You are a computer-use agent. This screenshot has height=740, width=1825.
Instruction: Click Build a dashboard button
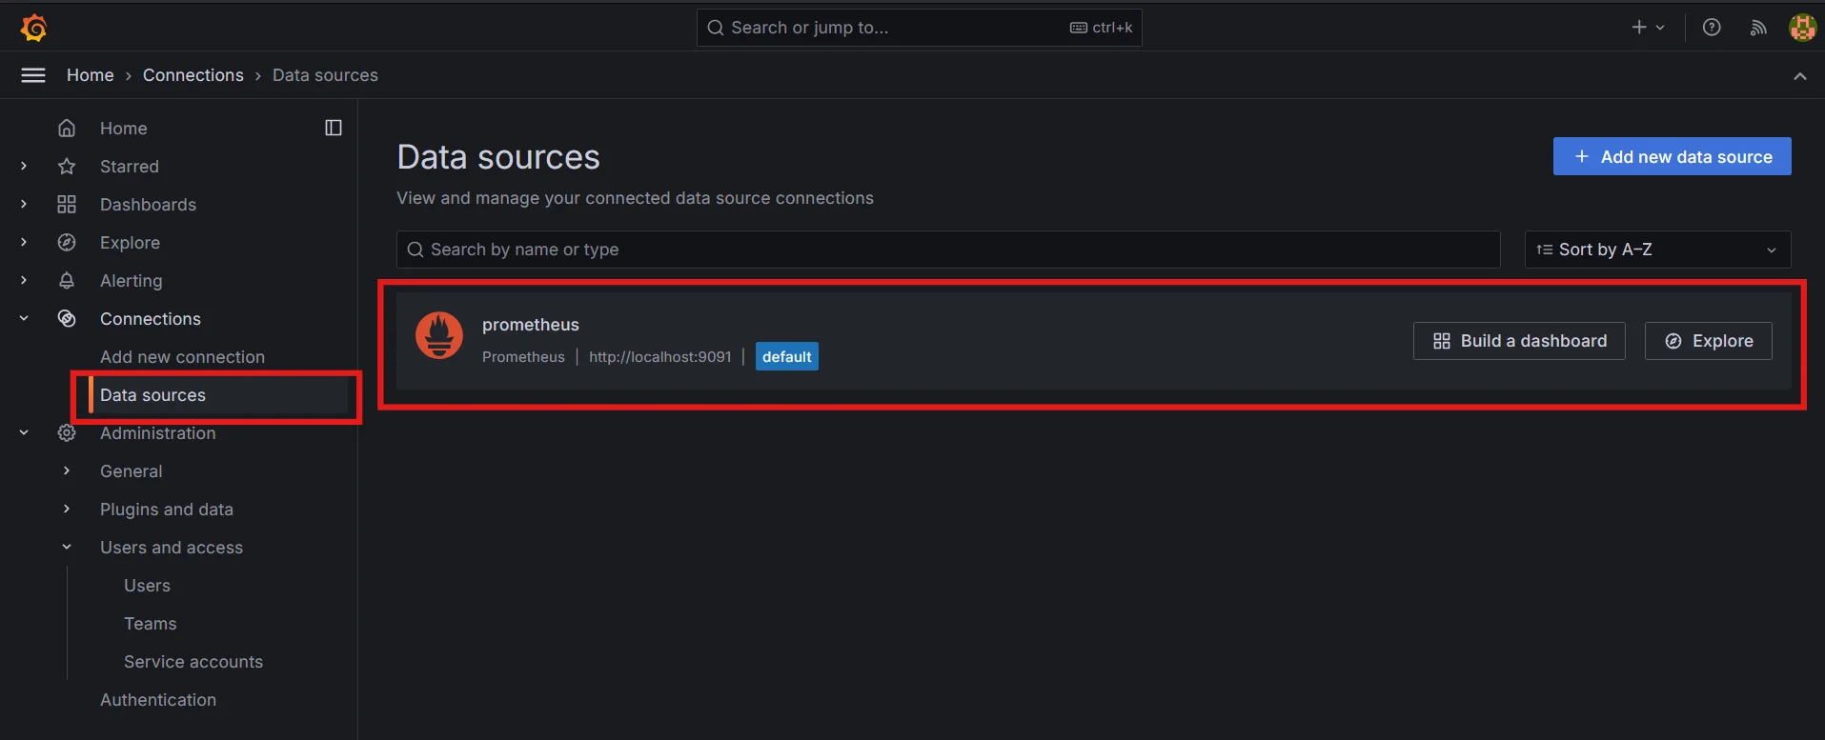(1519, 341)
